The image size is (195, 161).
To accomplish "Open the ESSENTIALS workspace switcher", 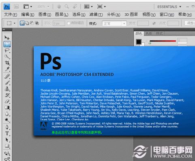I will coord(169,7).
